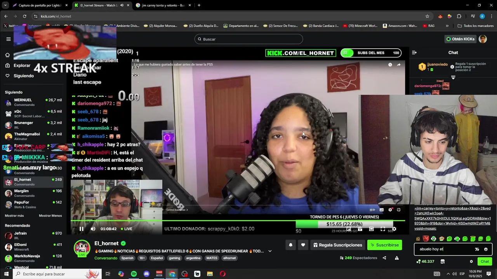Open MarkitoNavaja recommended channel
The height and width of the screenshot is (279, 497).
(x=33, y=258)
